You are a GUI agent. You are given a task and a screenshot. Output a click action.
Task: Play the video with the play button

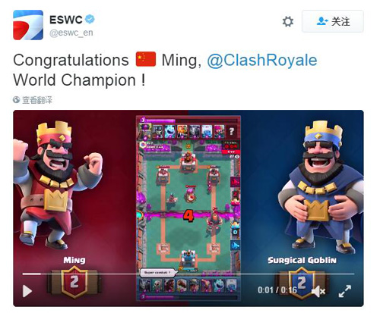pyautogui.click(x=27, y=291)
